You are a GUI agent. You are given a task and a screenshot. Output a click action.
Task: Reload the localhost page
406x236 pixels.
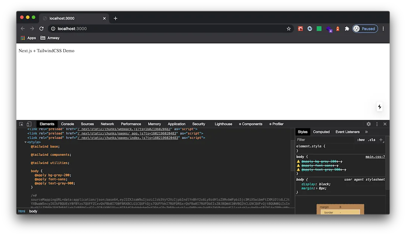41,29
